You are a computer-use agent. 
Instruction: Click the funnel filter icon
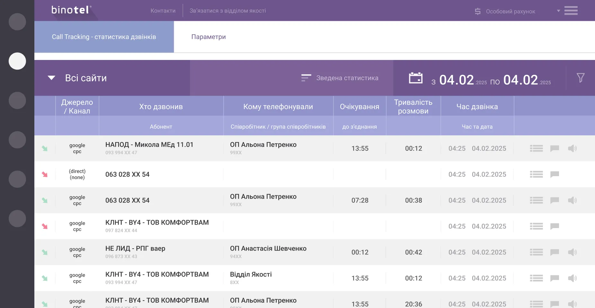coord(580,78)
